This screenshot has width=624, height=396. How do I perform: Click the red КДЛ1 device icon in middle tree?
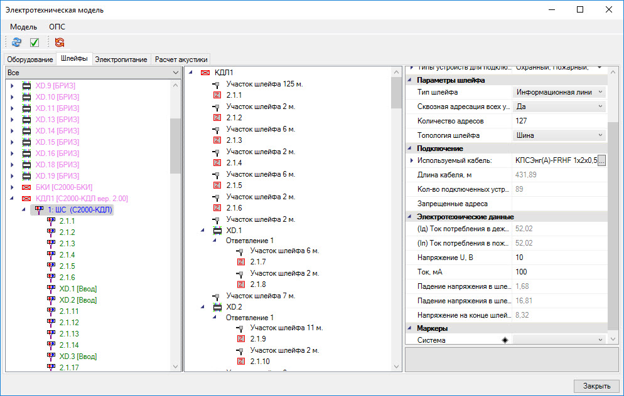[x=205, y=73]
